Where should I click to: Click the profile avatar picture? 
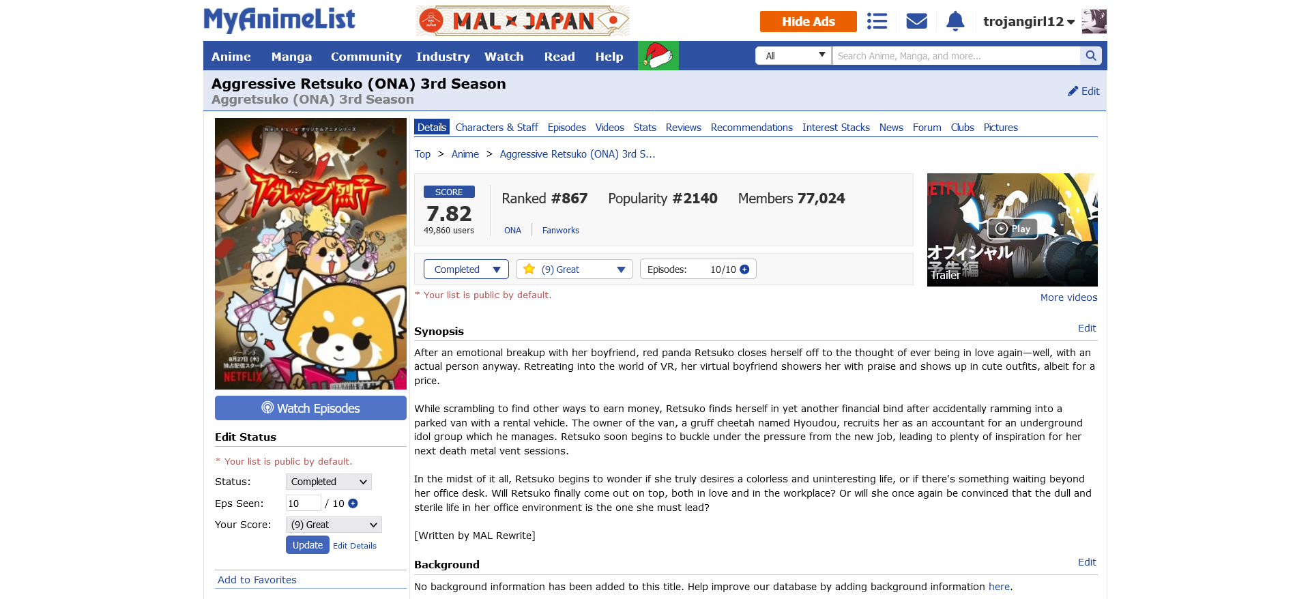pyautogui.click(x=1094, y=21)
